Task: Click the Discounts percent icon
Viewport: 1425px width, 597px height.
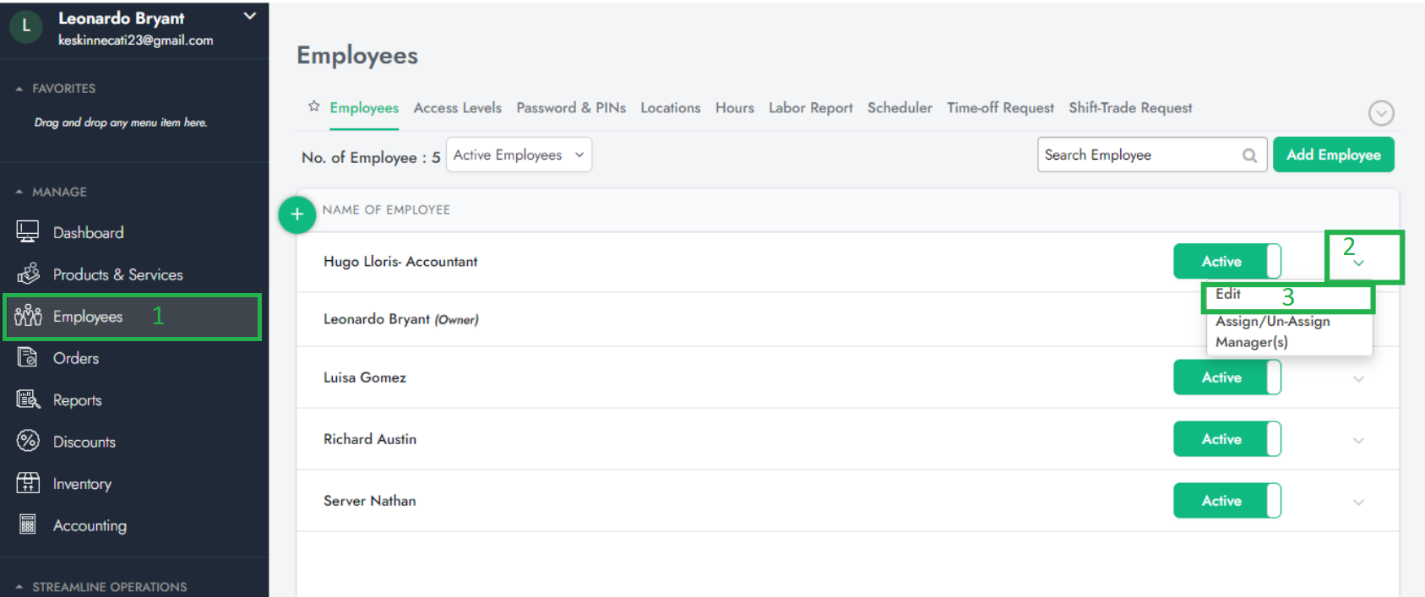Action: [28, 441]
